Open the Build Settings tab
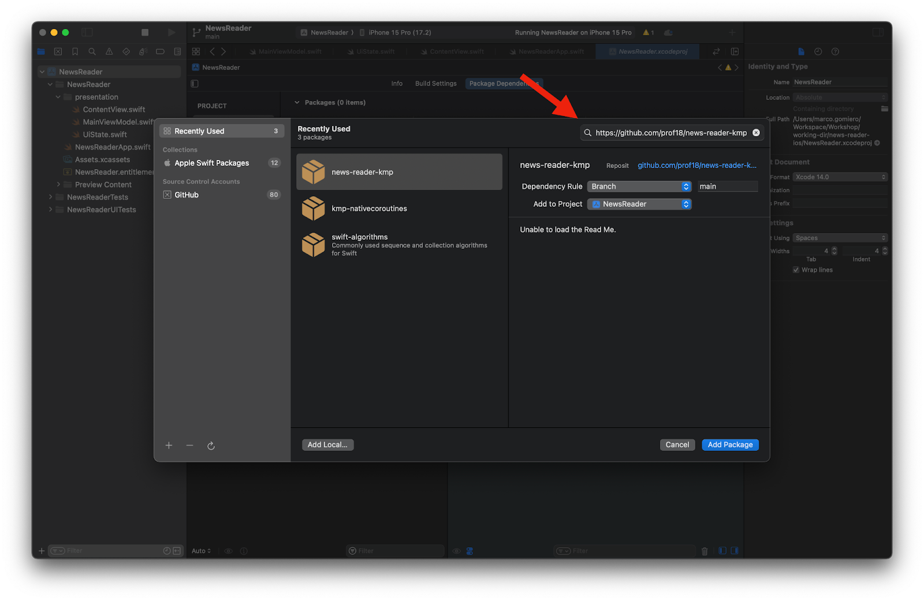This screenshot has height=601, width=924. click(x=436, y=84)
